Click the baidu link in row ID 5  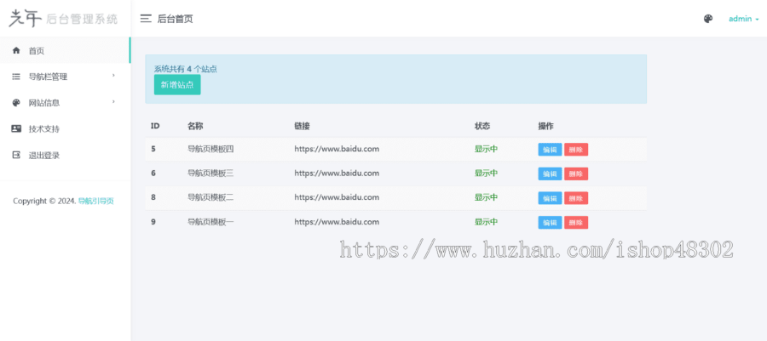click(x=337, y=149)
